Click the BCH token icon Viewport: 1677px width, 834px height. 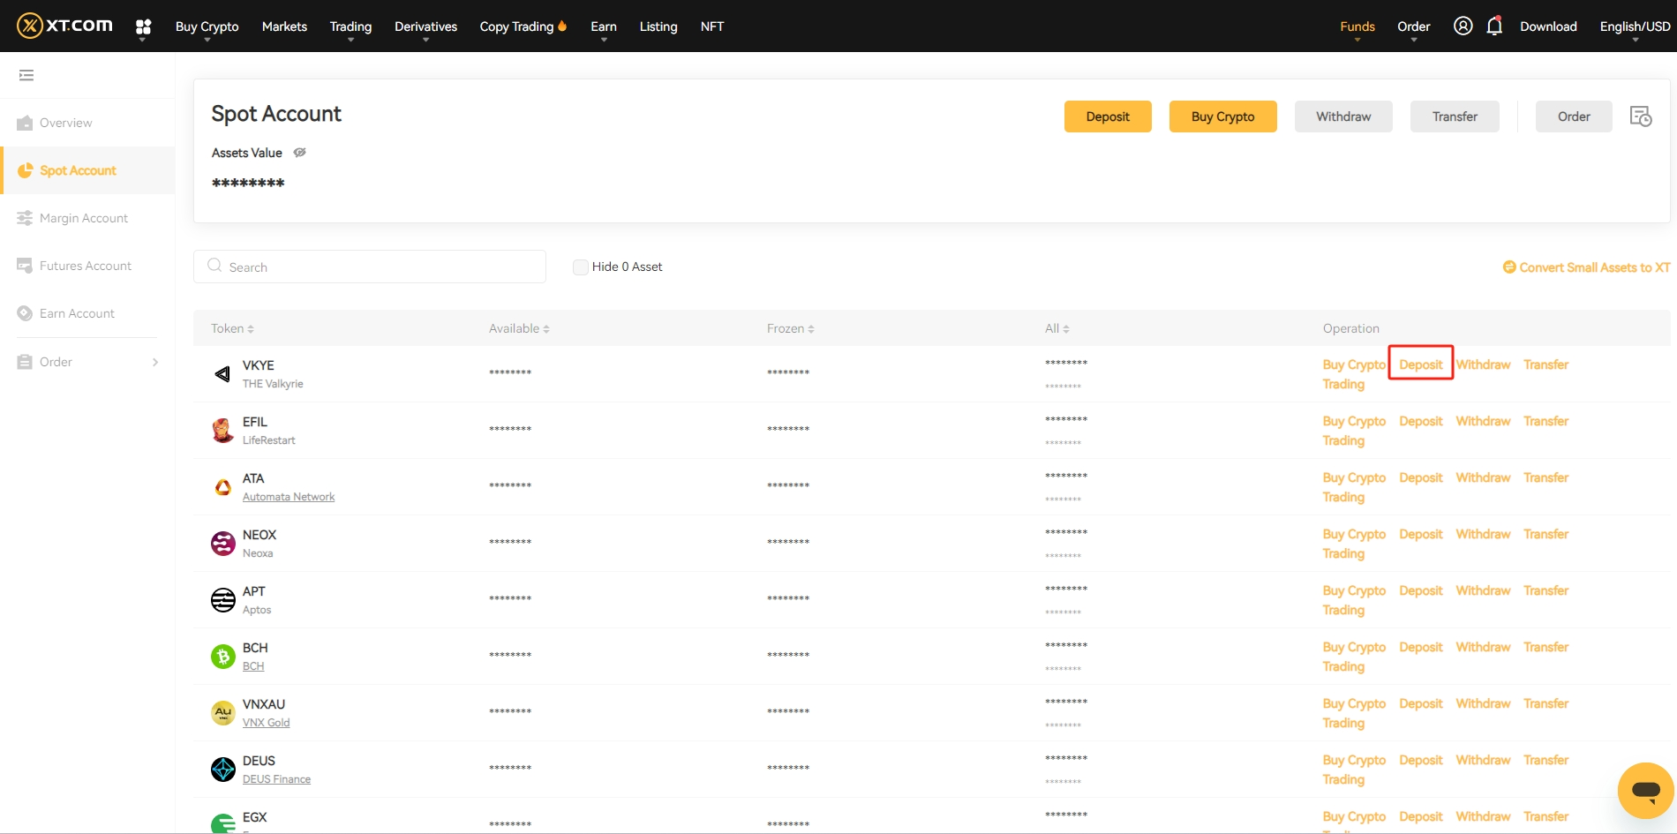pos(222,656)
